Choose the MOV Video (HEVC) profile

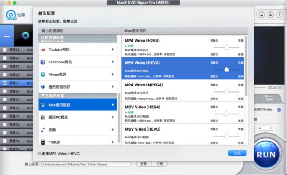[x=183, y=135]
